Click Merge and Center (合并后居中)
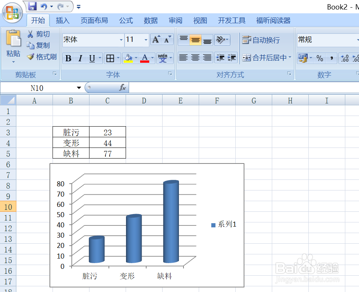 point(265,58)
